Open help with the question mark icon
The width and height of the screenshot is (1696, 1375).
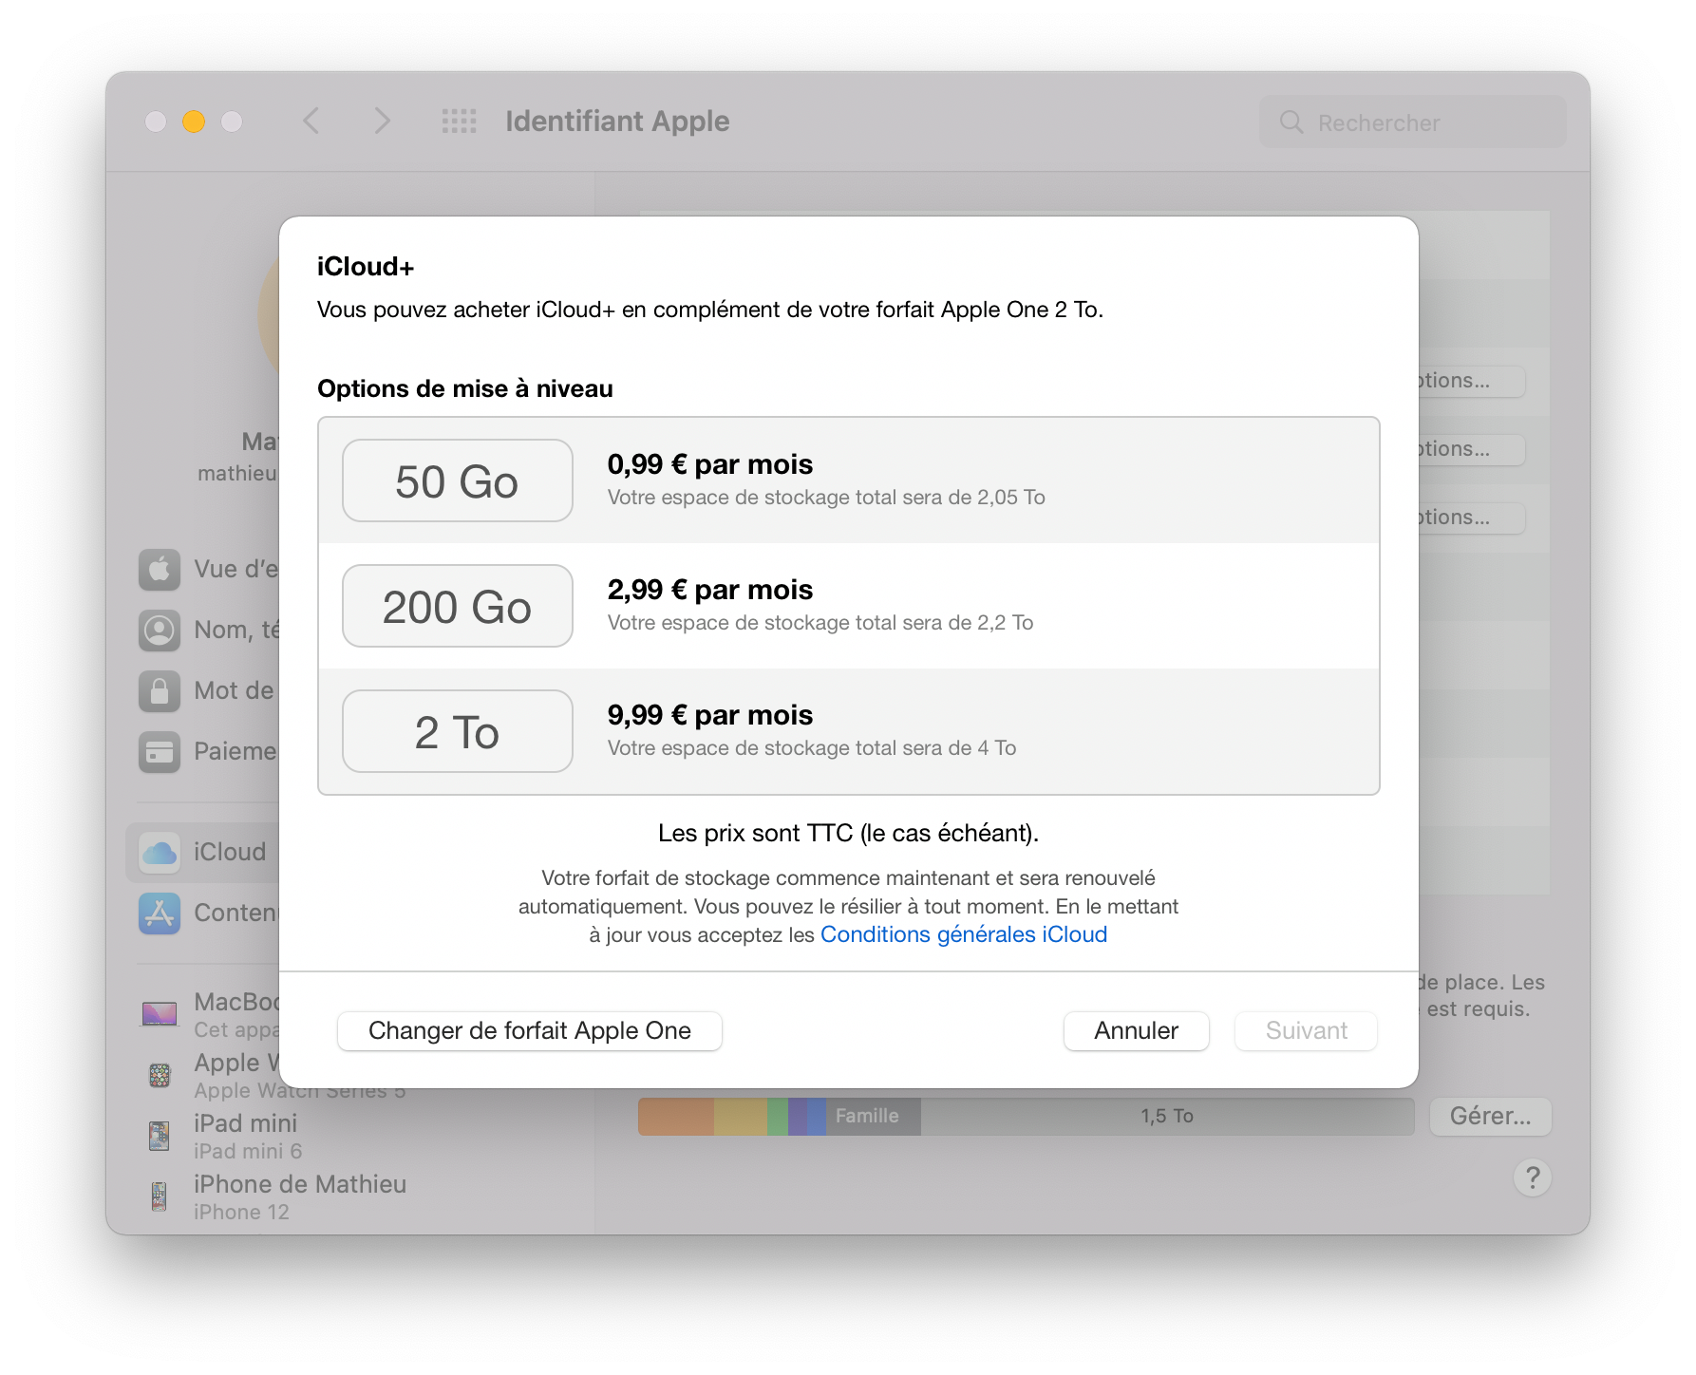[1531, 1177]
